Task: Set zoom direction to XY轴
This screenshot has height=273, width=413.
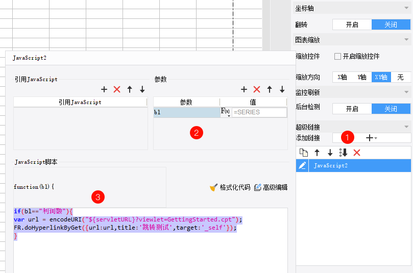Action: click(381, 77)
